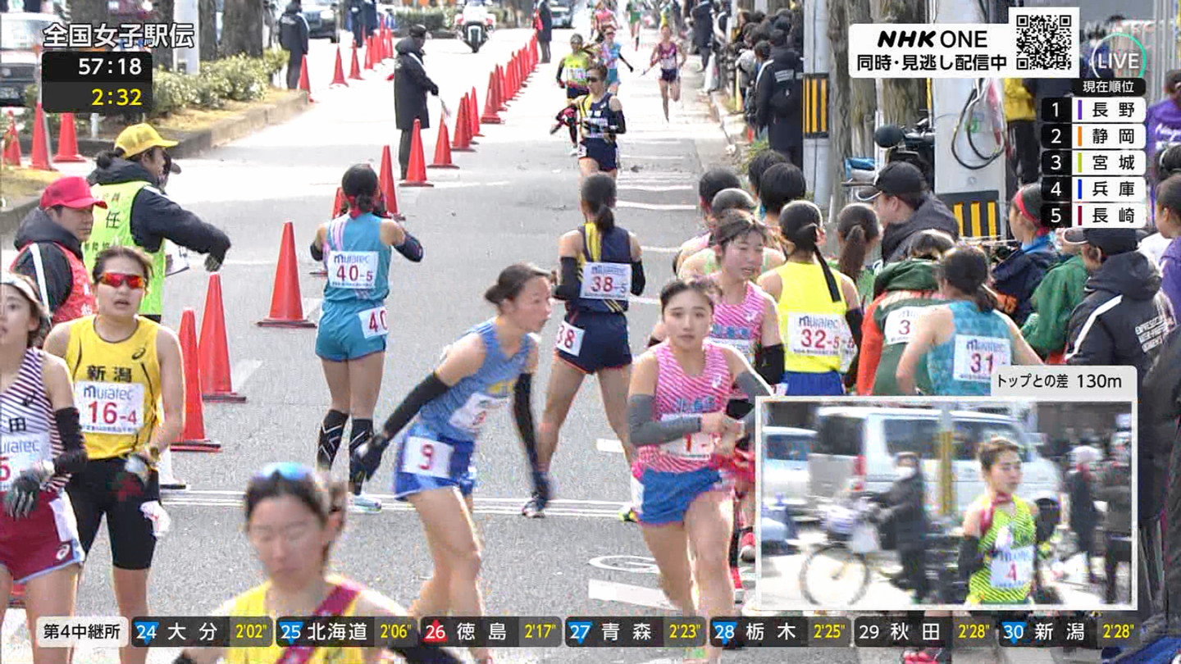
Task: Click the 57:18 elapsed race timer
Action: [97, 66]
